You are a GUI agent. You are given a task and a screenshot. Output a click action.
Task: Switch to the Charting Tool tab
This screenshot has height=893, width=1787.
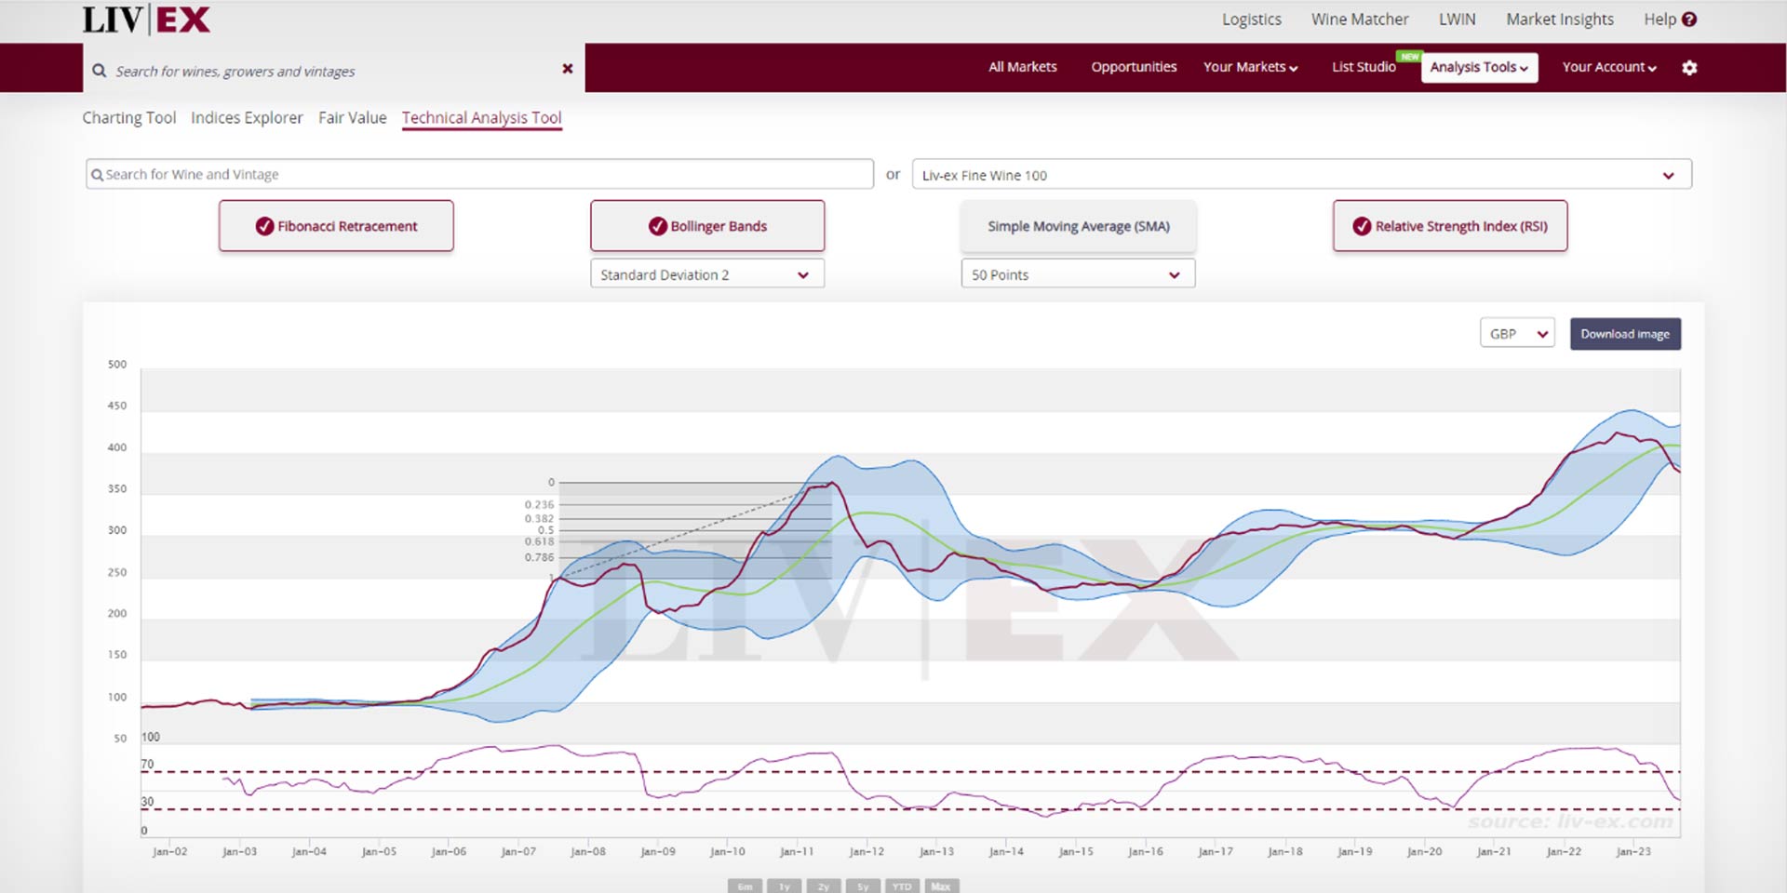pos(129,118)
